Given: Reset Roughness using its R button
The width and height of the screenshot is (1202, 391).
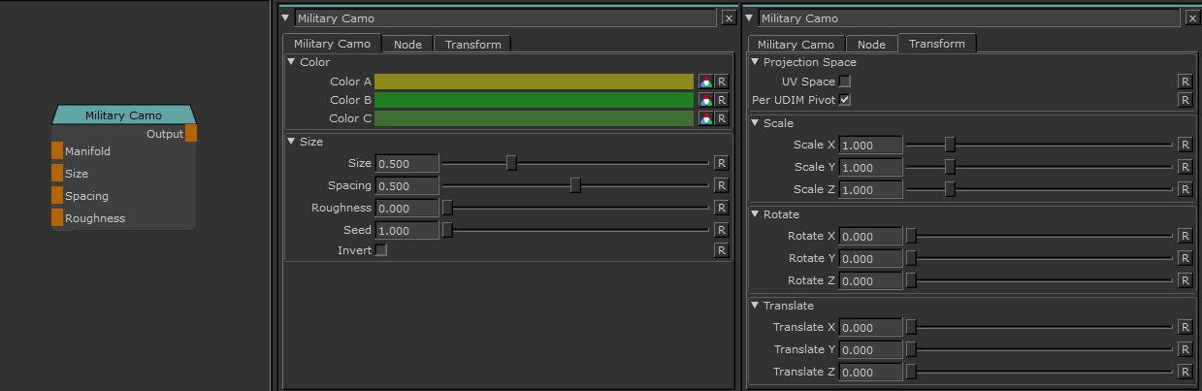Looking at the screenshot, I should [721, 208].
